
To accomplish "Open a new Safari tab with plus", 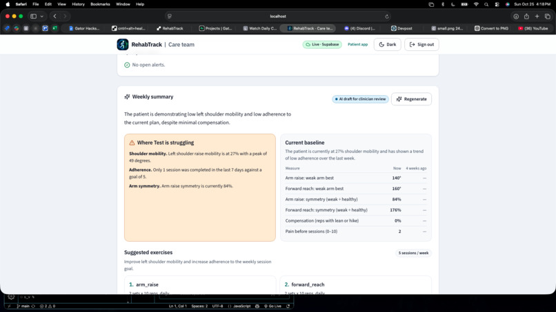I will [x=537, y=17].
